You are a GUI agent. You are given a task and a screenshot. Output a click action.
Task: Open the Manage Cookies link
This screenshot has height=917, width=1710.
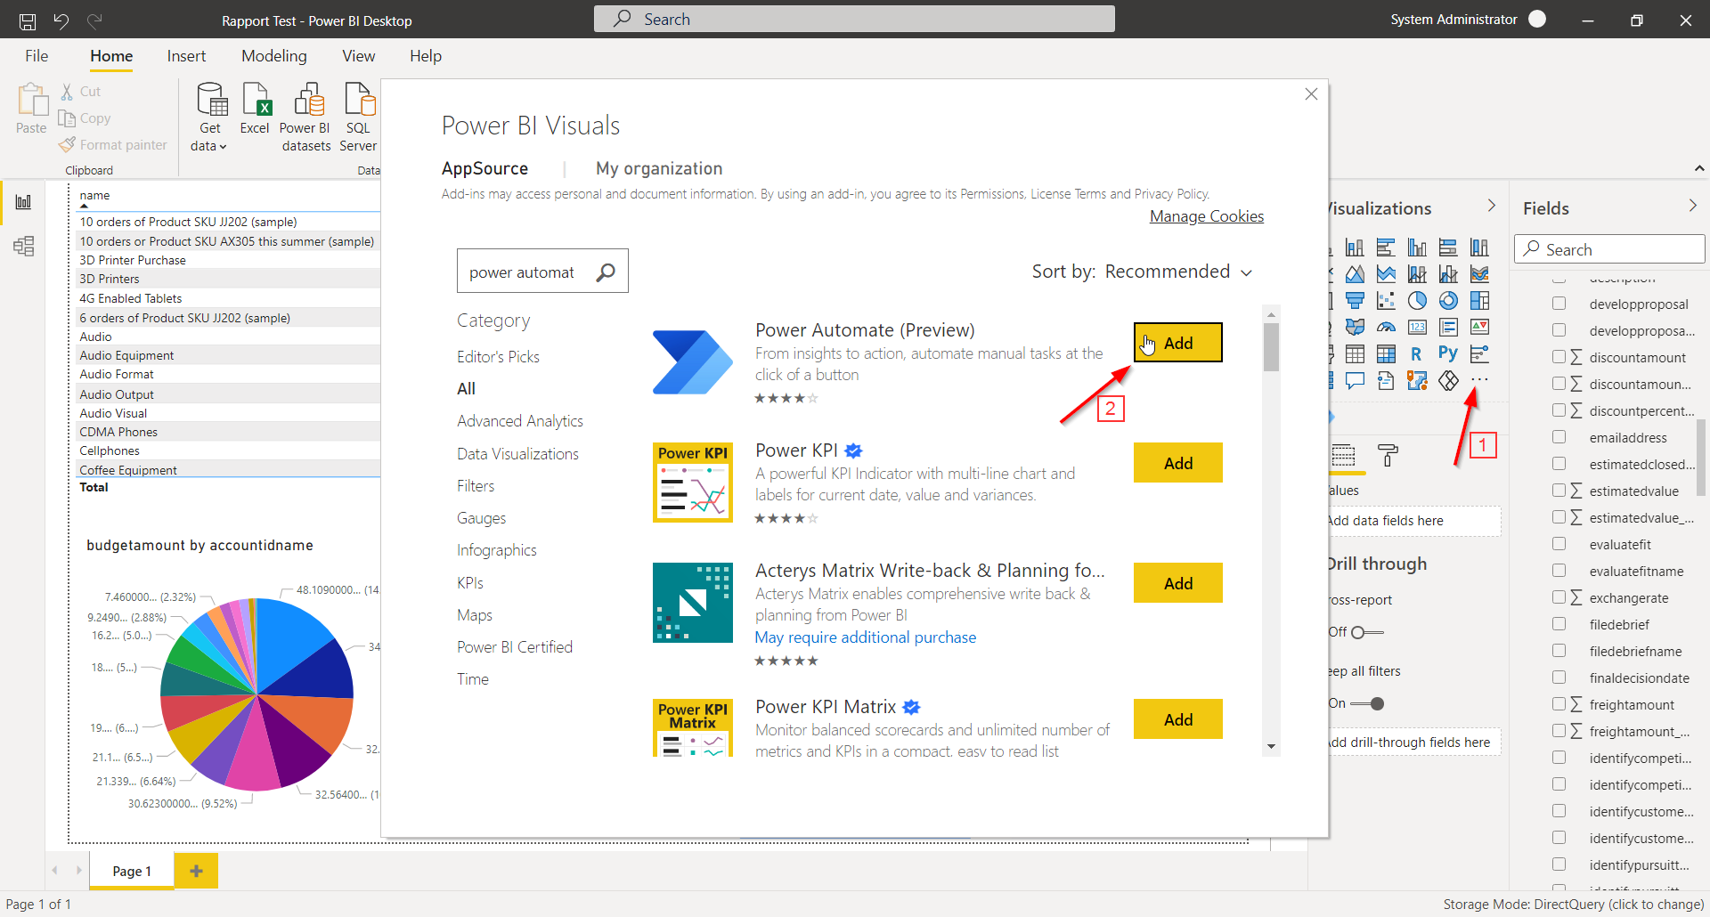point(1206,215)
